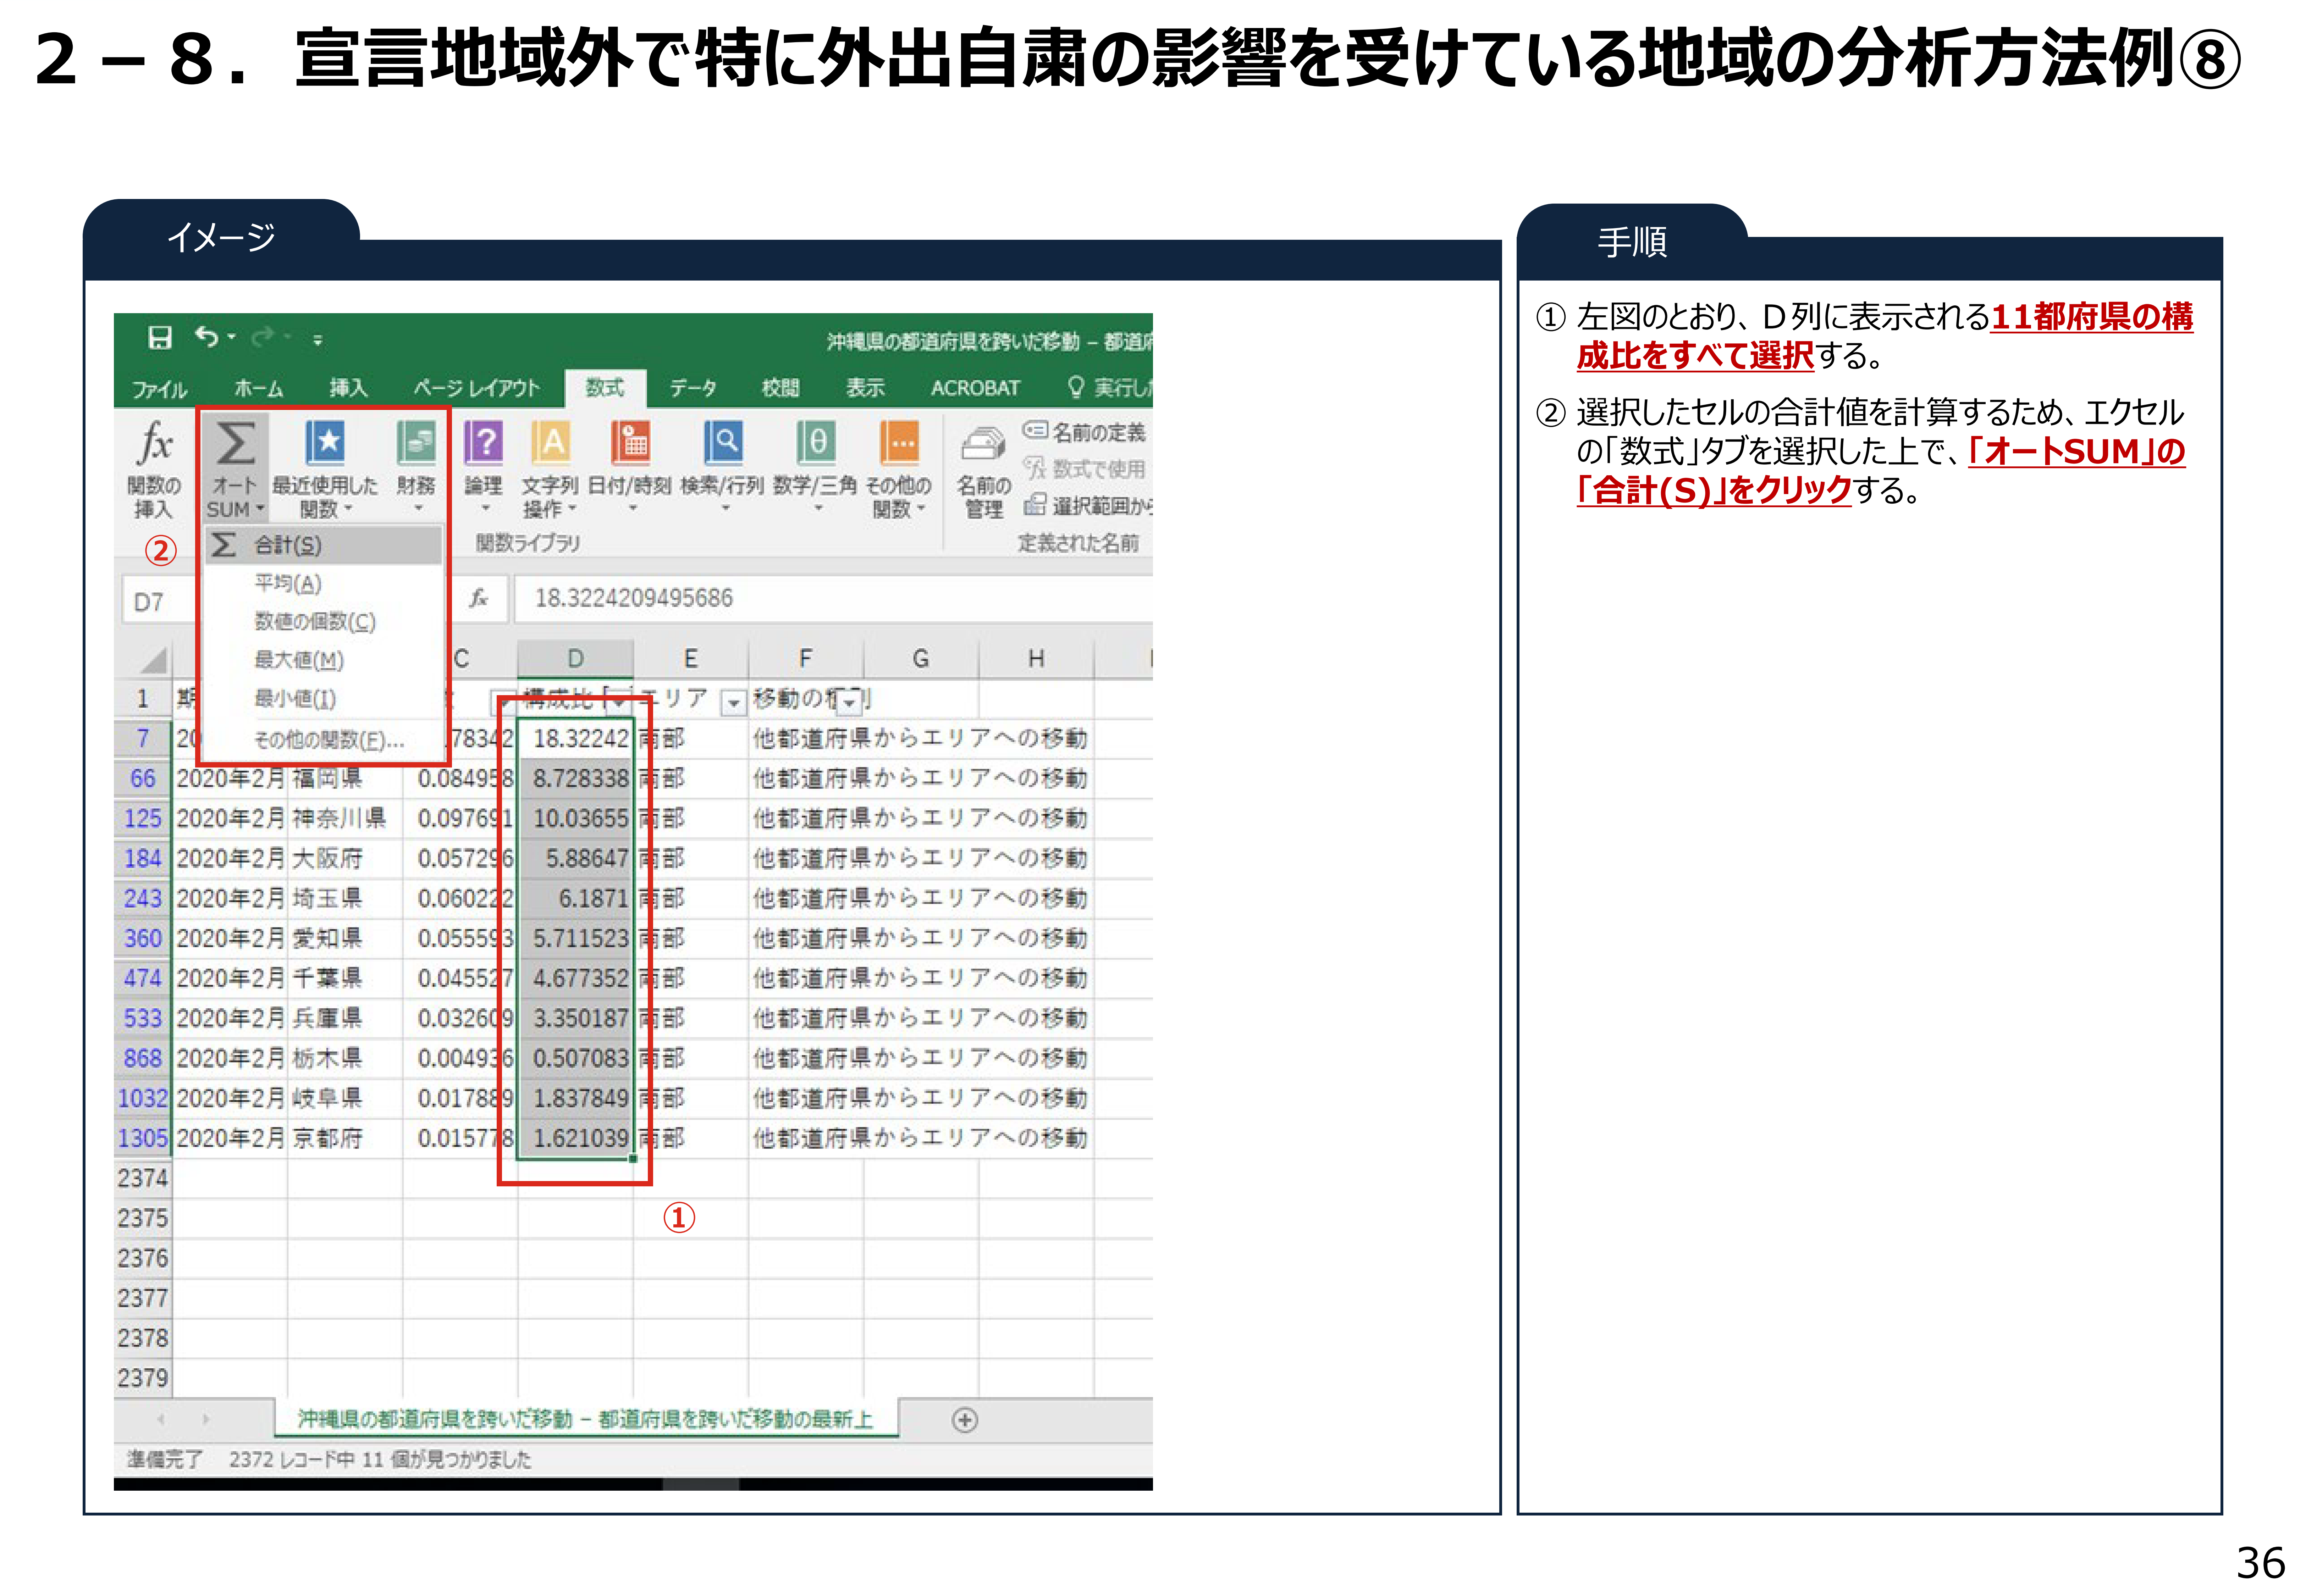Click the AutoSum (オートSUM) sigma icon
Screen dimensions: 2306x1596
tap(236, 443)
